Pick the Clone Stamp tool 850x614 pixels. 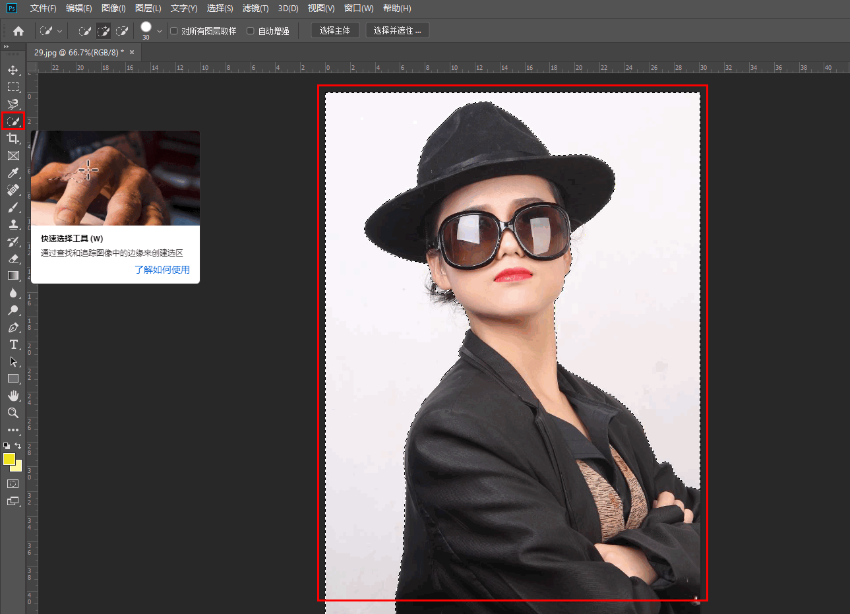pos(13,224)
